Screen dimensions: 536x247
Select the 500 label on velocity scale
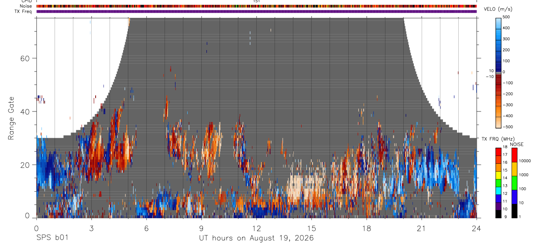(x=507, y=17)
